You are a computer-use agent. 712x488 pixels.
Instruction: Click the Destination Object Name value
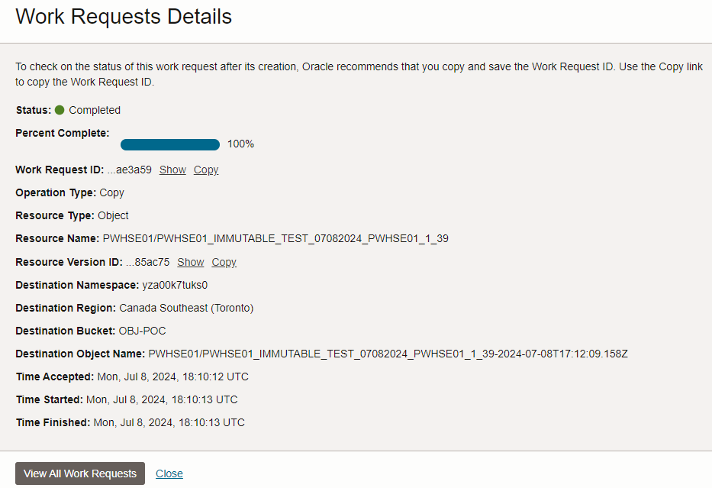[x=388, y=354]
